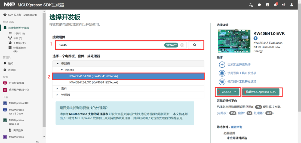Select 选择电路板/处理器 in sidebar

pyautogui.click(x=19, y=28)
